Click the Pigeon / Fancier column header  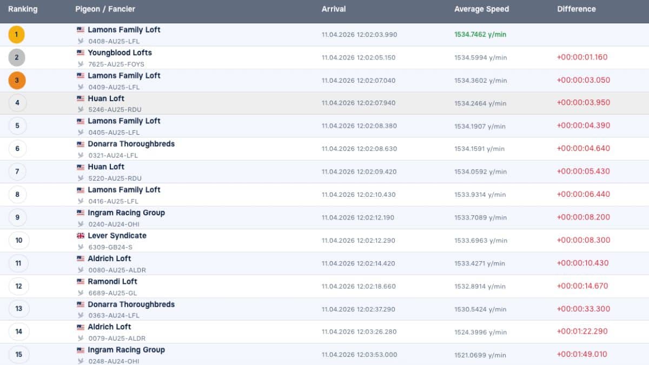point(105,9)
